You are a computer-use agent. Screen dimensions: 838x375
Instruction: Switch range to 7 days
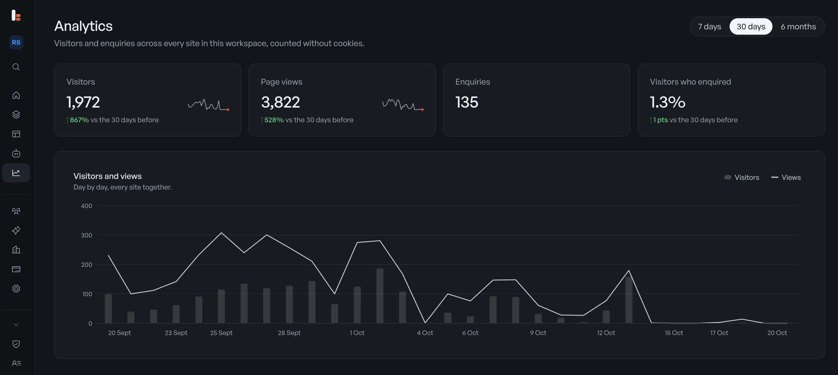coord(710,27)
